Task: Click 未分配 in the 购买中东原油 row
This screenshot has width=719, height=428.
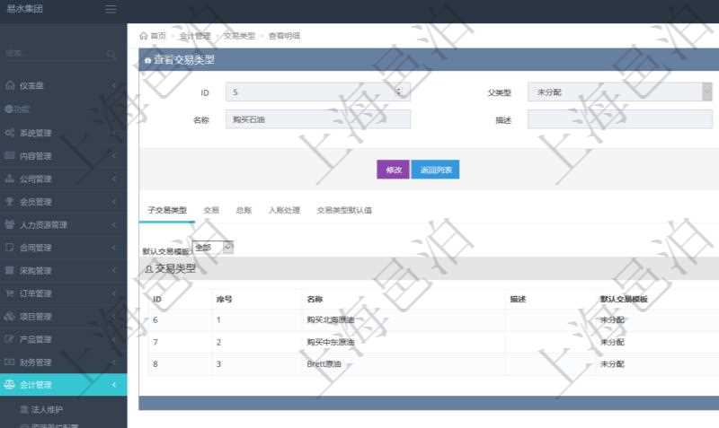Action: 612,342
